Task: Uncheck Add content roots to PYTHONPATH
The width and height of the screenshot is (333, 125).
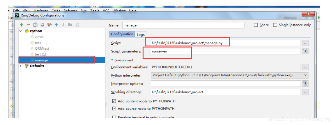Action: (114, 101)
